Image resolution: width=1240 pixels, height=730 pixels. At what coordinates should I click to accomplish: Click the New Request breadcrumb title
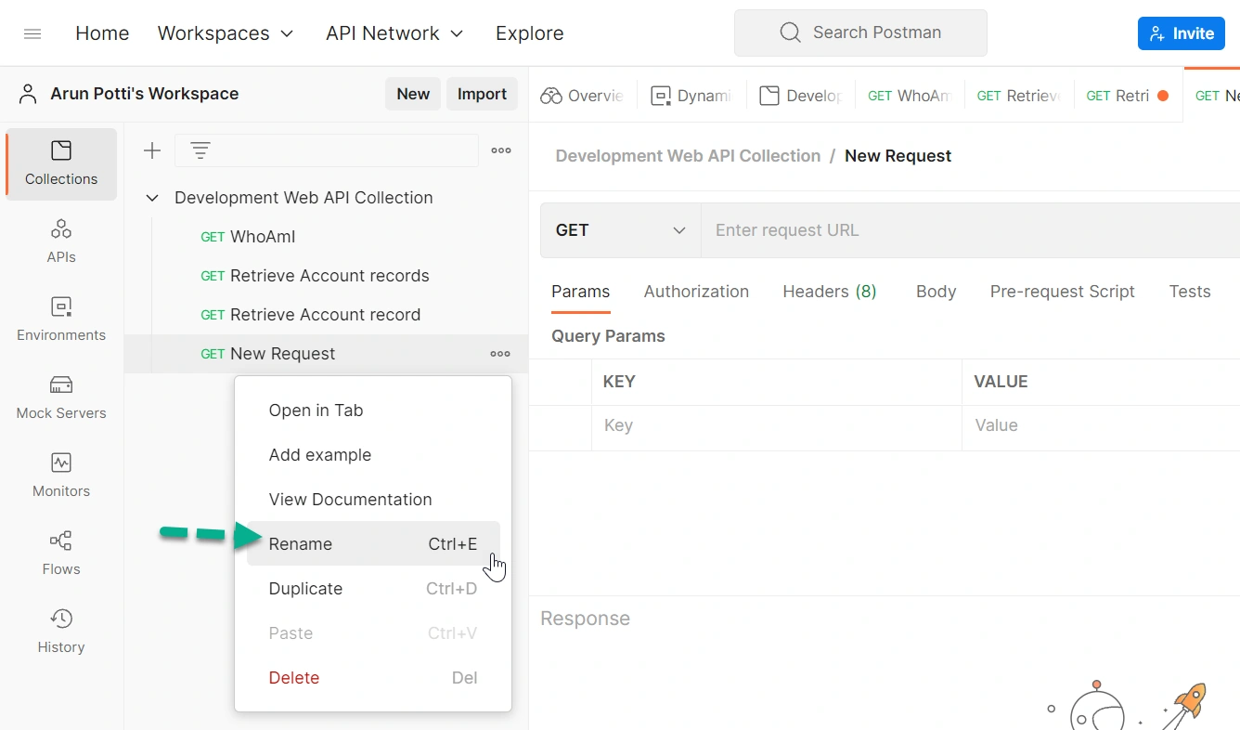[898, 156]
